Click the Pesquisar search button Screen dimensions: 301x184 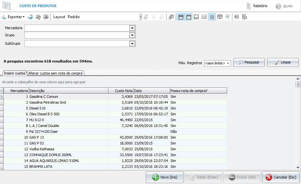(249, 62)
